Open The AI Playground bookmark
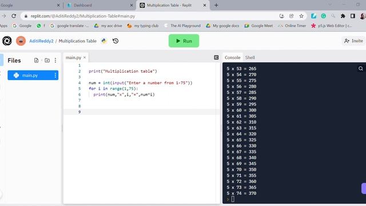The height and width of the screenshot is (206, 366). click(x=182, y=26)
